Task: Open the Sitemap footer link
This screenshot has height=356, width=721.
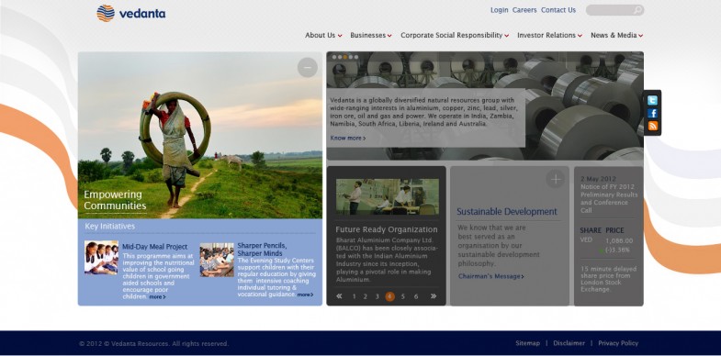Action: click(527, 343)
